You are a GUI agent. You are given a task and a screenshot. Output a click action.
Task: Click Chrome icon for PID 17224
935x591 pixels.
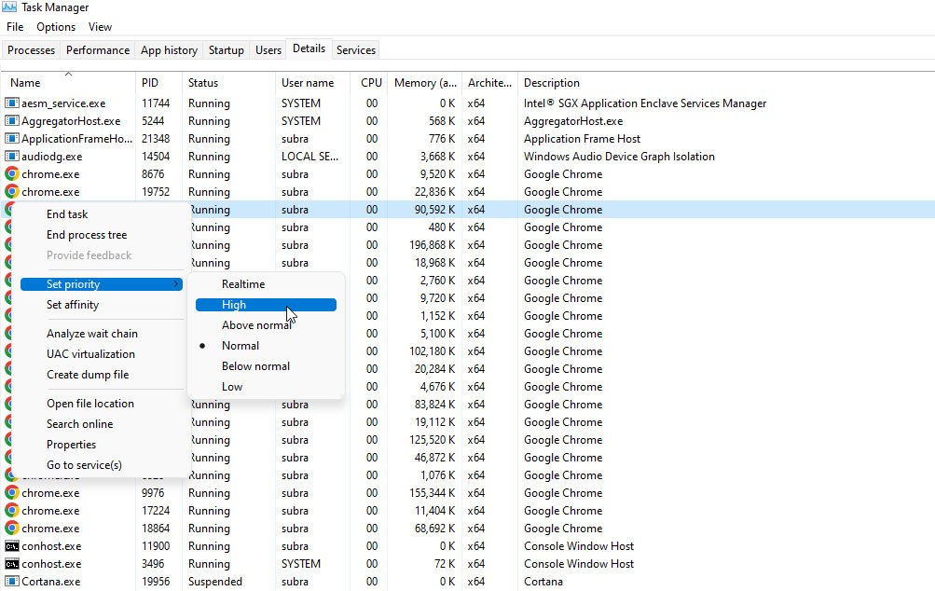[x=12, y=511]
